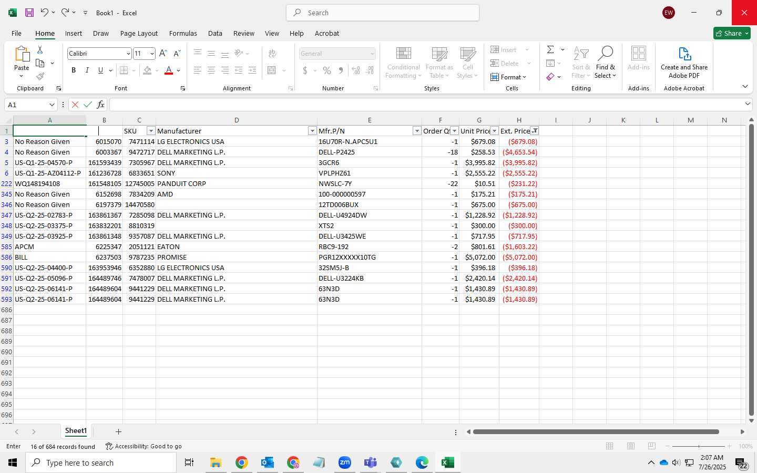Screen dimensions: 757x473
Task: Click Percent Style icon
Action: (327, 70)
